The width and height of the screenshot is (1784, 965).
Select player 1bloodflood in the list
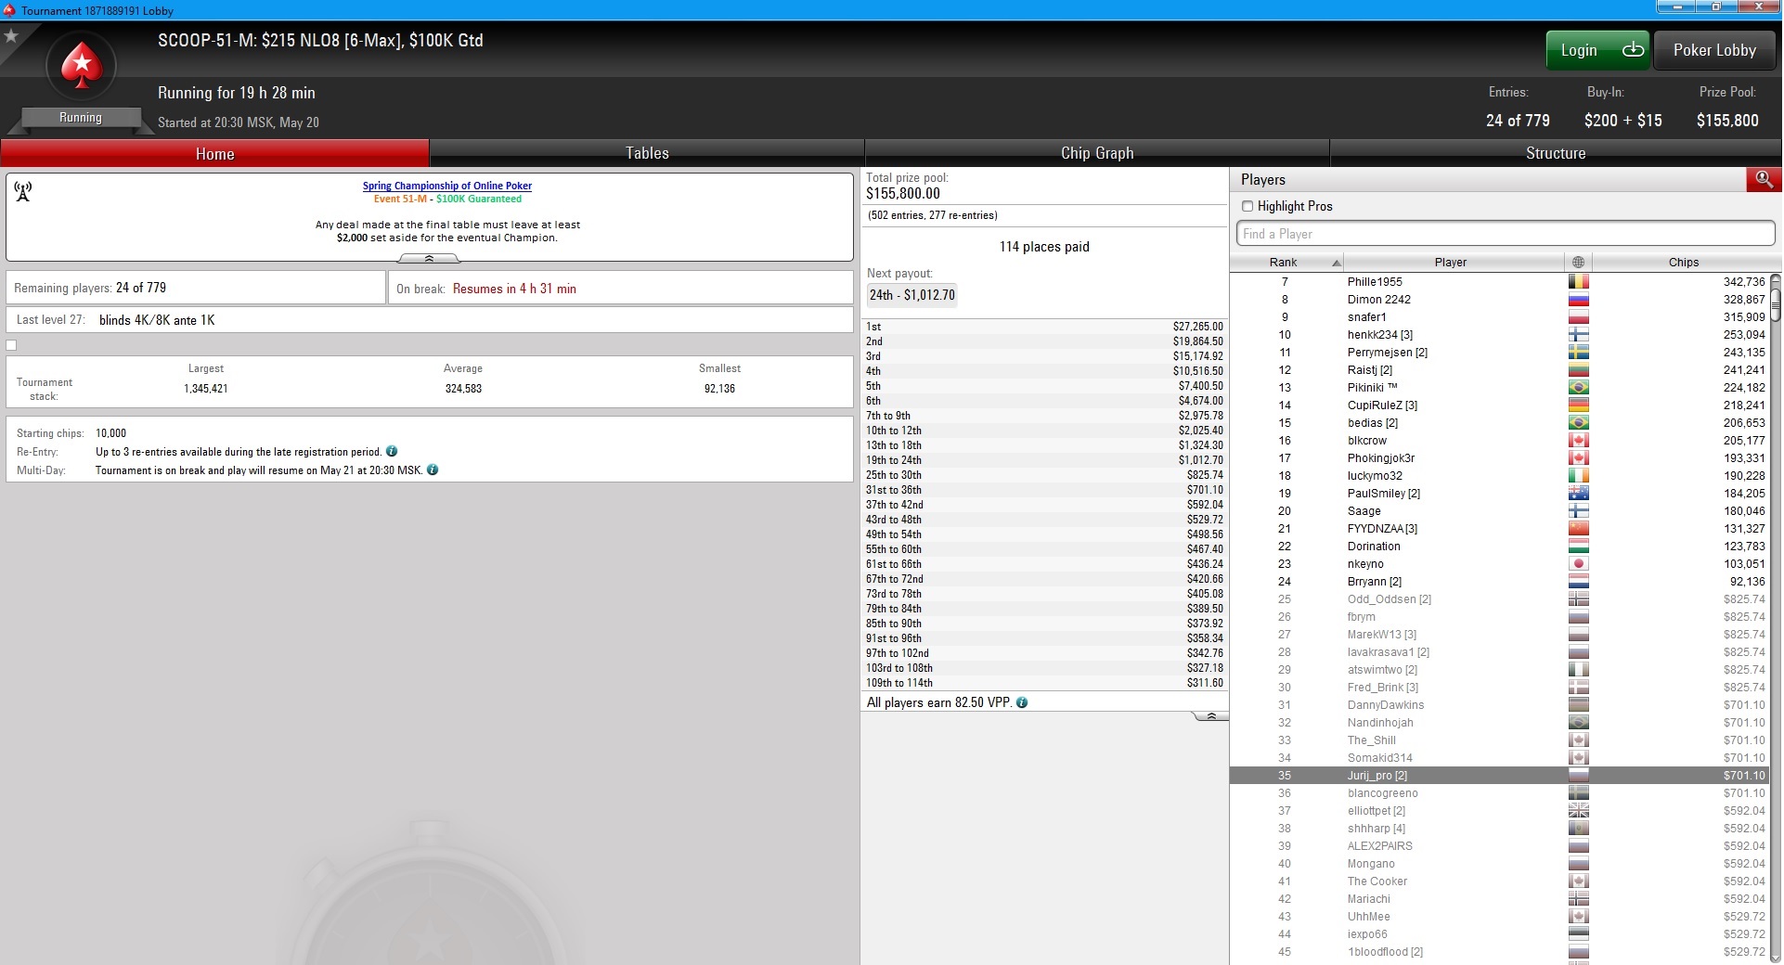click(1499, 952)
